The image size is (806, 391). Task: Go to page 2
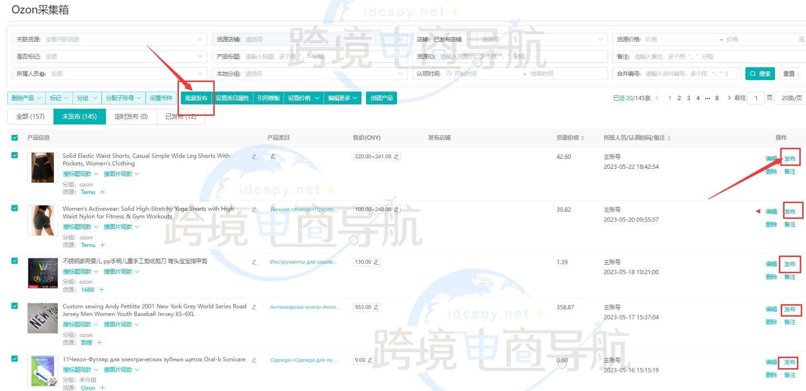pos(679,98)
